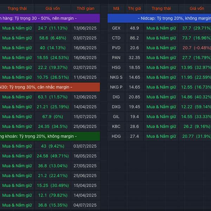Image resolution: width=211 pixels, height=211 pixels.
Task: Click the cost value '67.9 (0%)'
Action: (53, 116)
